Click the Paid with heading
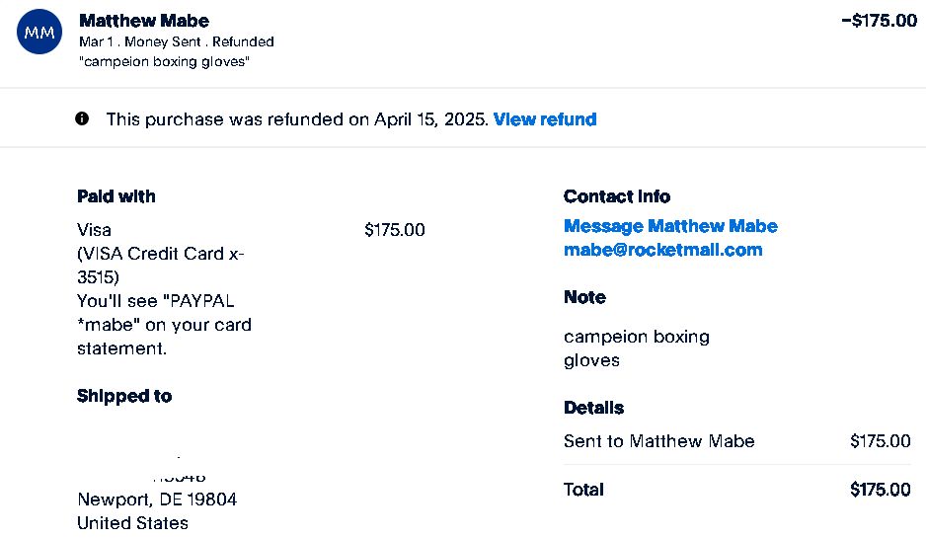This screenshot has width=926, height=539. (x=116, y=196)
